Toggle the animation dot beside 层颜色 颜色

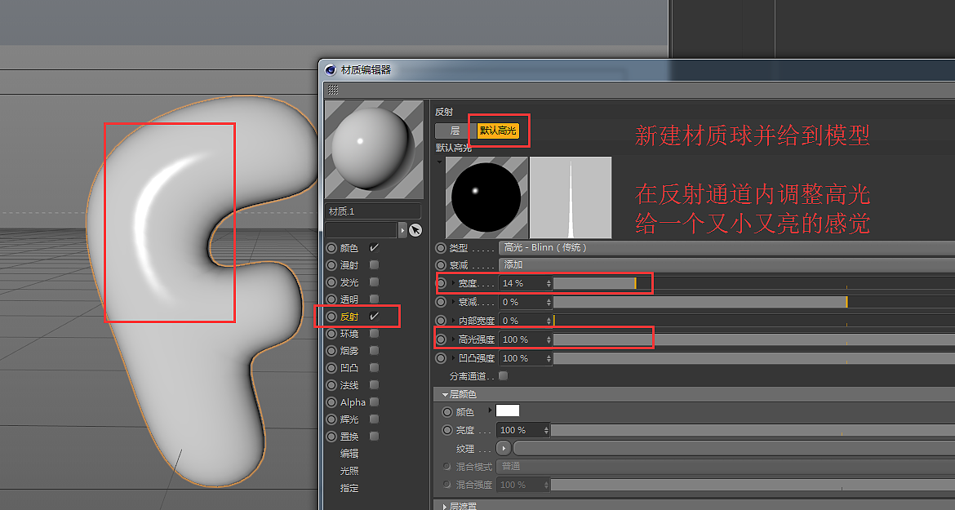[x=447, y=412]
